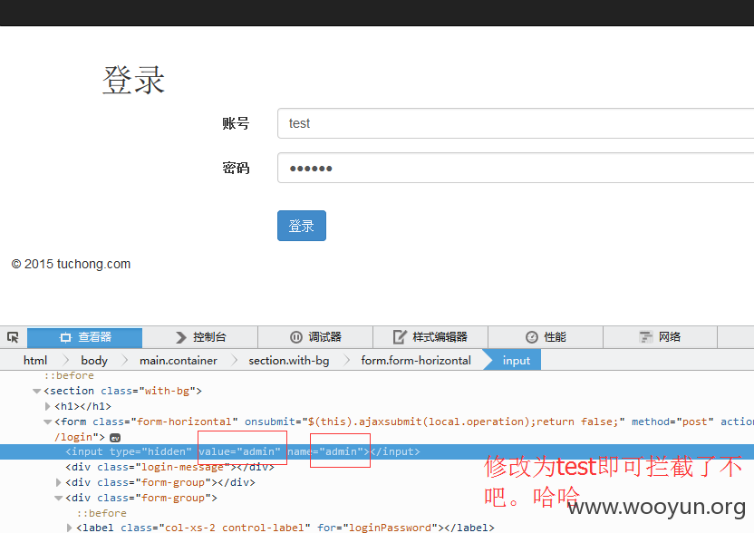Screen dimensions: 754x533
Task: Switch to the 性能 performance tab
Action: click(546, 337)
